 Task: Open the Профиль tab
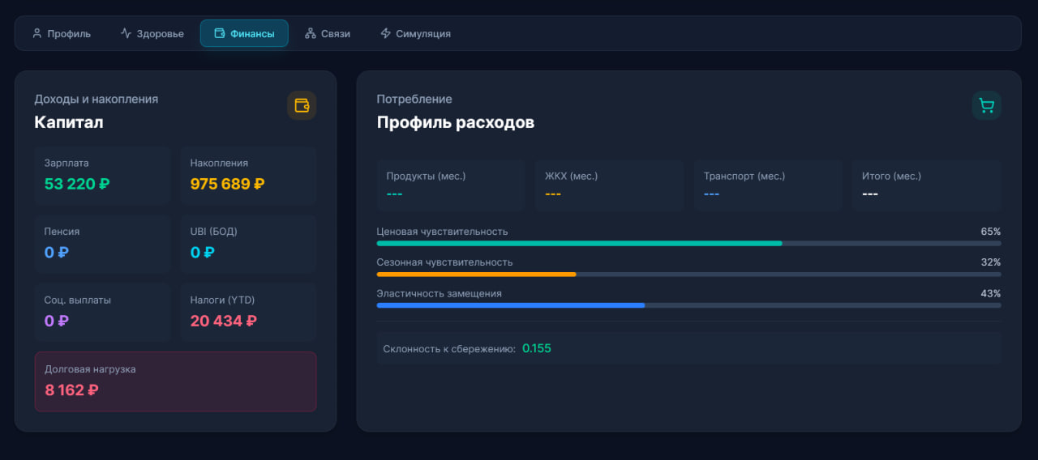click(x=61, y=34)
